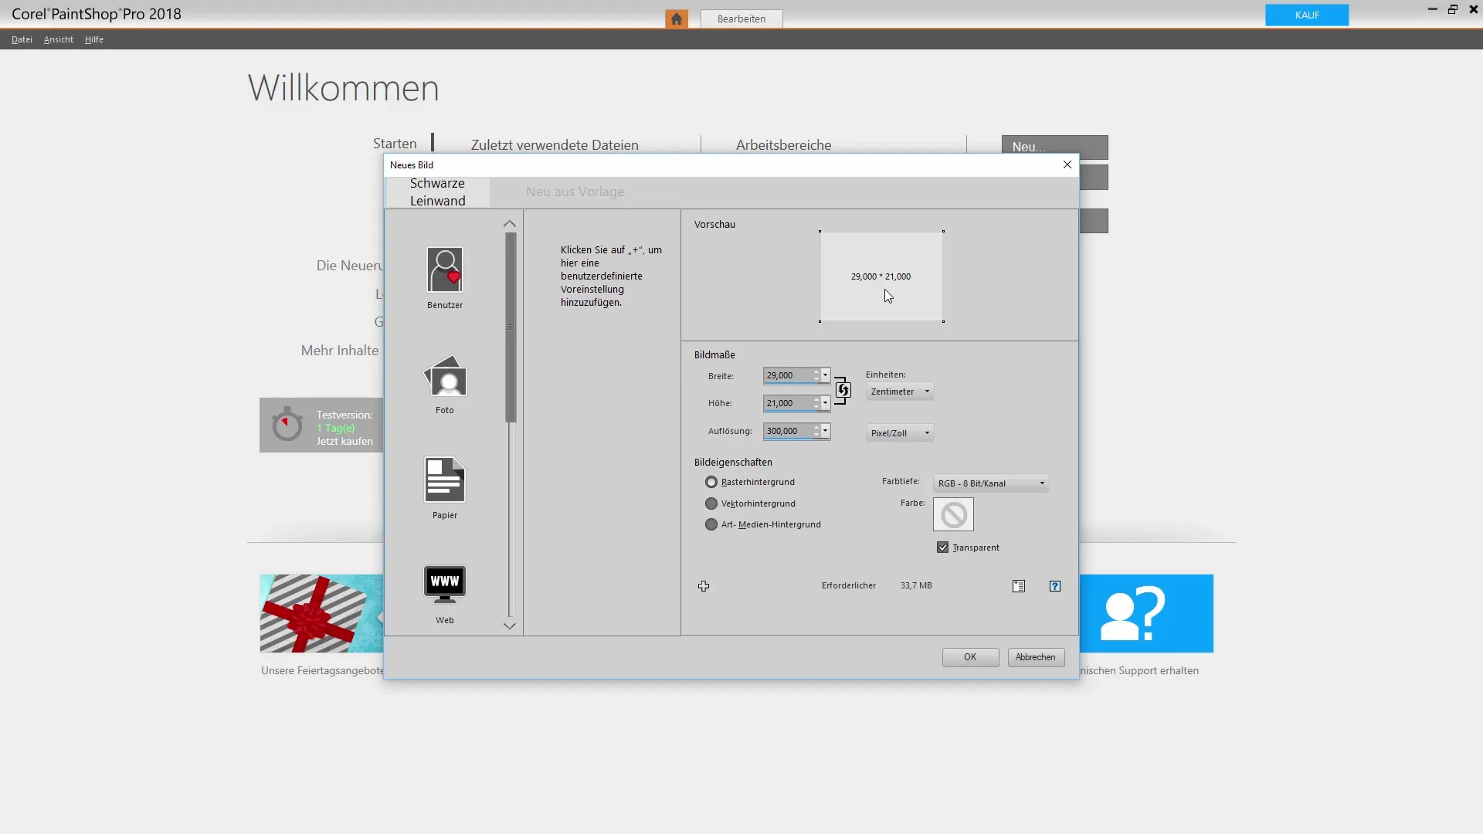The height and width of the screenshot is (834, 1483).
Task: Select the Foto preset category icon
Action: click(x=445, y=376)
